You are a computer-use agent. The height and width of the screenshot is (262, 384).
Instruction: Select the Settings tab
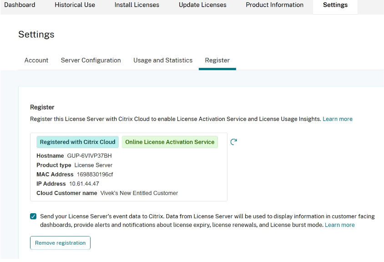click(335, 5)
